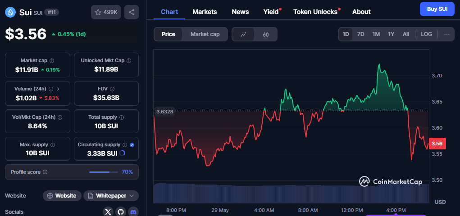Viewport: 460px width, 216px height.
Task: Click the circulating supply progress ring
Action: click(123, 153)
